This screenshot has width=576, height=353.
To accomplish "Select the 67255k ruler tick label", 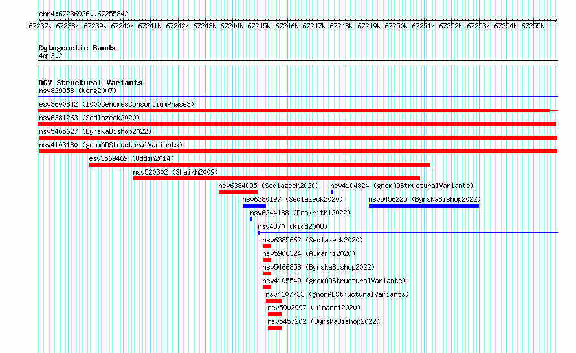I will coord(533,26).
